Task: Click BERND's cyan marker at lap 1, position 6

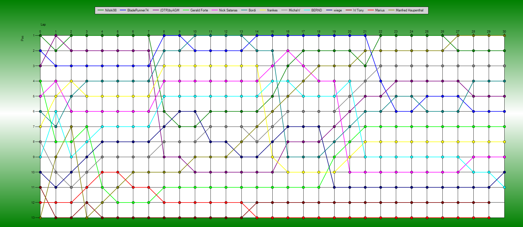Action: (x=56, y=111)
